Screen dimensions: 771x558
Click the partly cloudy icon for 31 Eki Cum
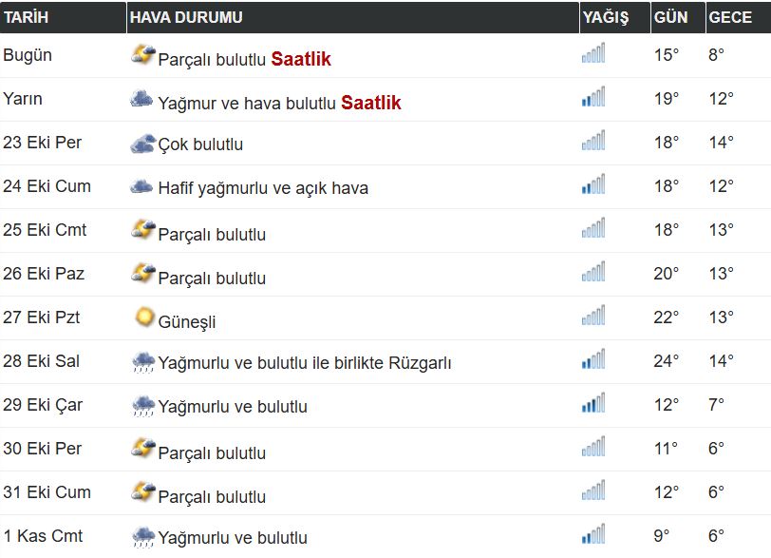tap(143, 492)
